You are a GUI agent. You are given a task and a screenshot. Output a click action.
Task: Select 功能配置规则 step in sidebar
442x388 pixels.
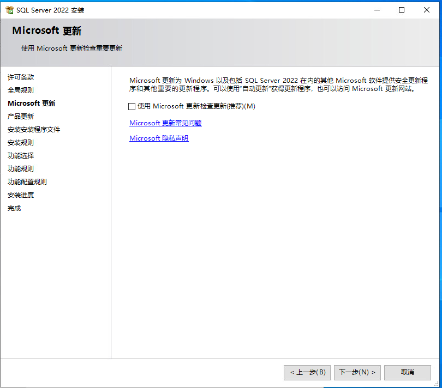tap(27, 182)
